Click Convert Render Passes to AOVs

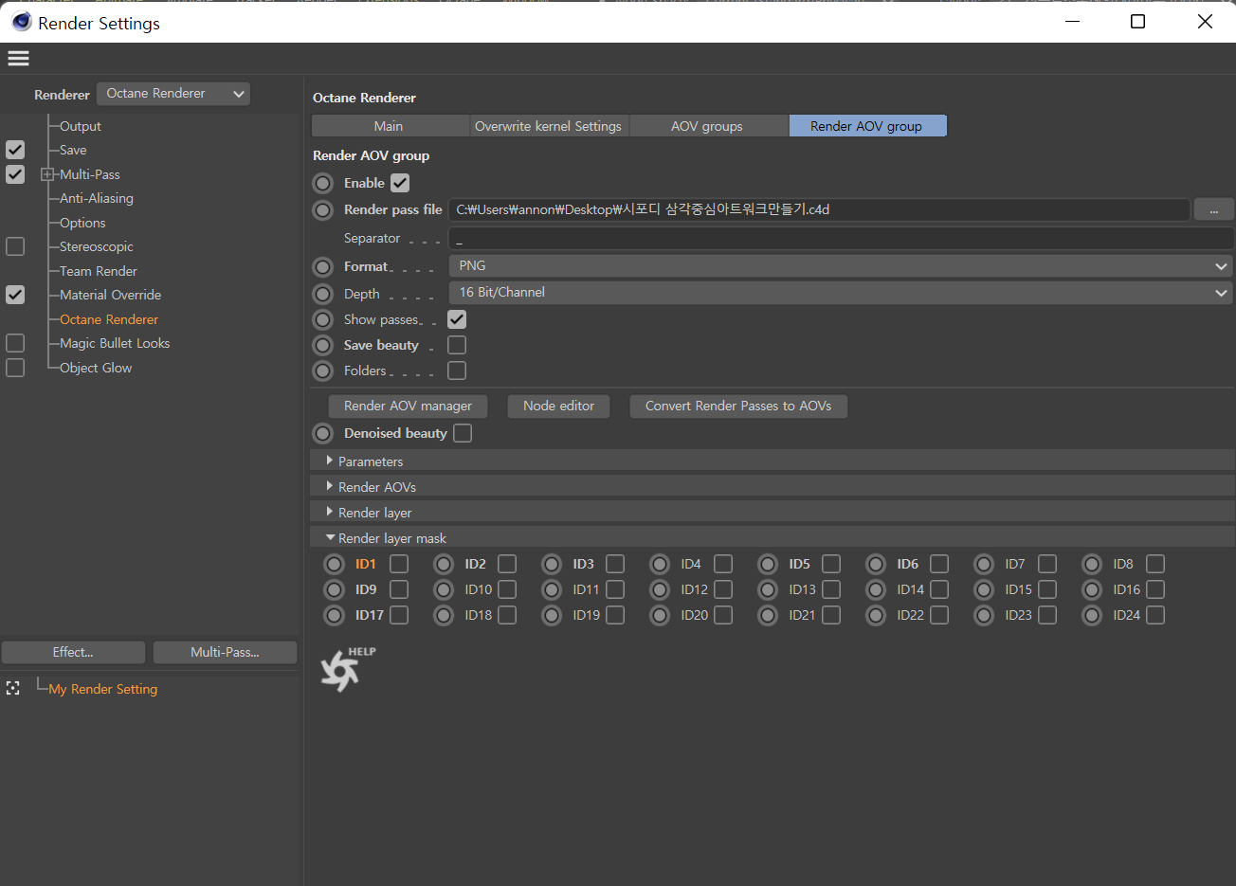(x=737, y=407)
